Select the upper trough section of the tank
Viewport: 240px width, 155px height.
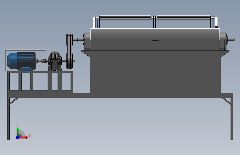tap(155, 39)
